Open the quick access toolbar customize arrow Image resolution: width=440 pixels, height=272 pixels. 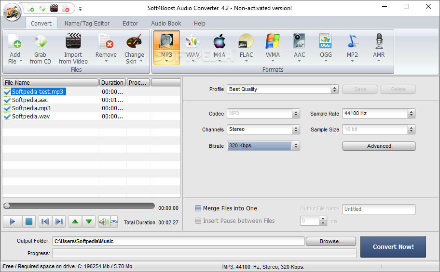(x=80, y=9)
